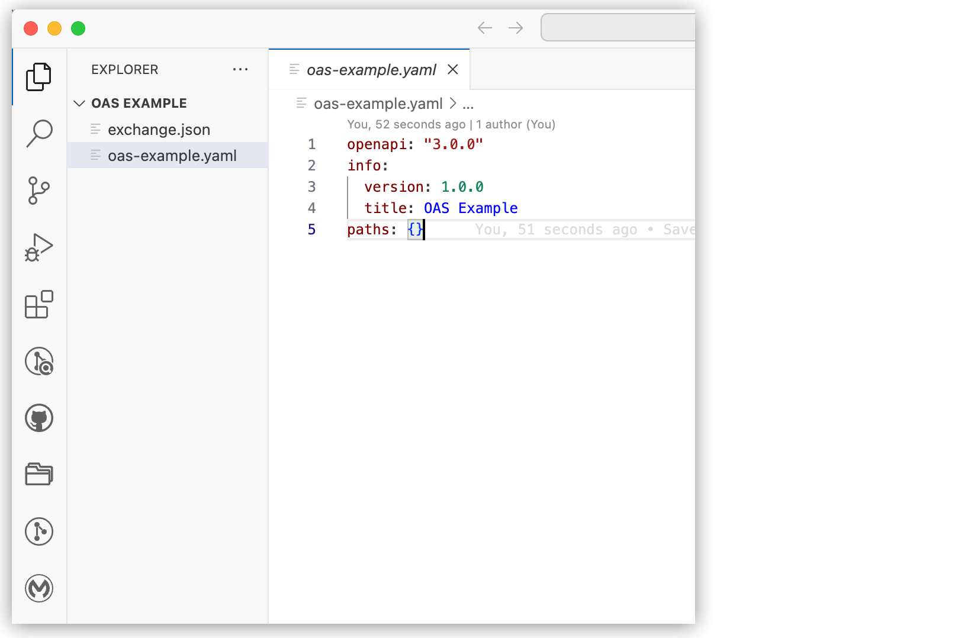
Task: Open the Run and Debug view
Action: point(38,248)
